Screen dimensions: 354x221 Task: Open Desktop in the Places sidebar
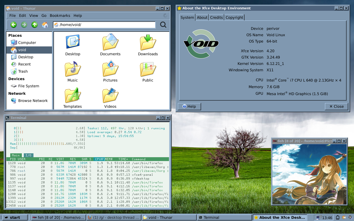pyautogui.click(x=29, y=57)
